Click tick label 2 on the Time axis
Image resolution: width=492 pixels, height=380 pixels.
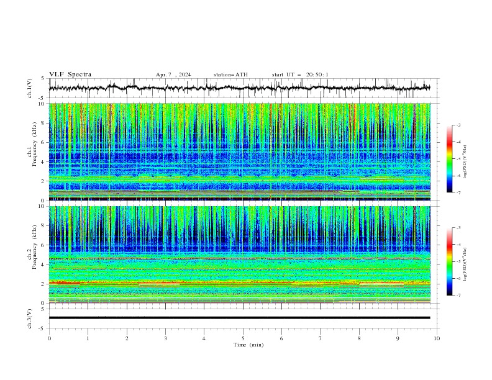(127, 338)
